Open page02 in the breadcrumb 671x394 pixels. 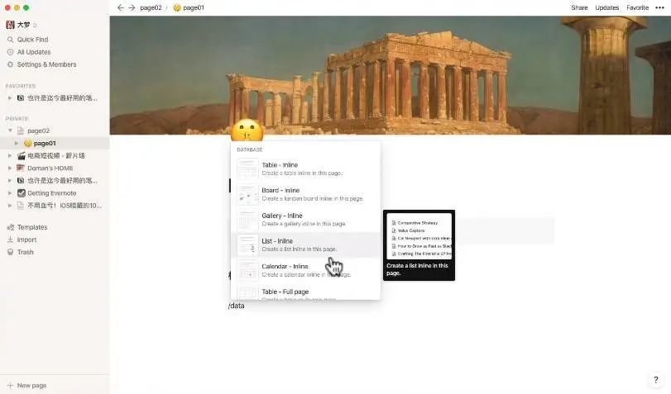tap(151, 7)
